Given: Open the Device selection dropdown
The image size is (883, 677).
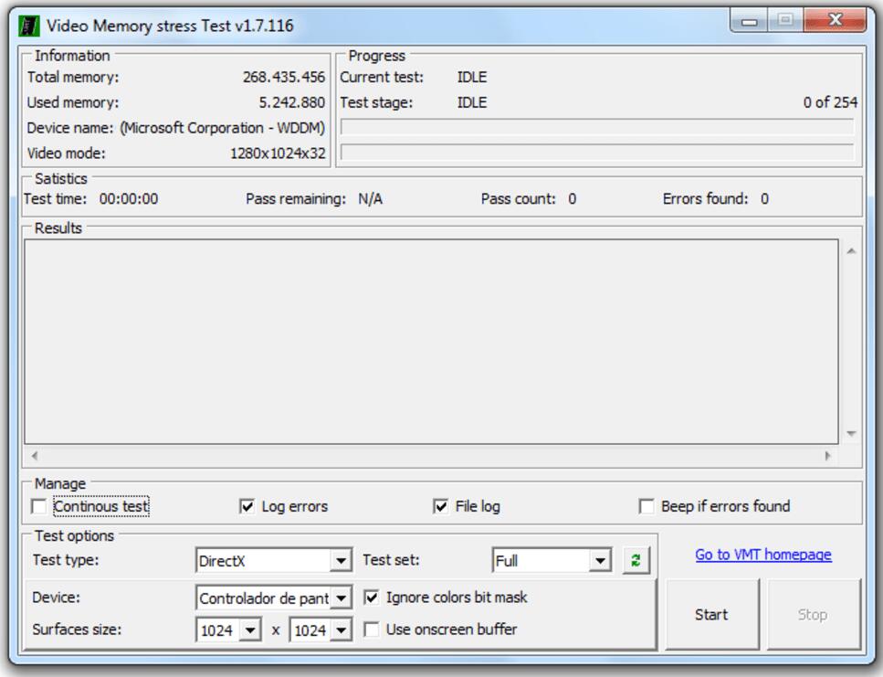Looking at the screenshot, I should click(341, 598).
